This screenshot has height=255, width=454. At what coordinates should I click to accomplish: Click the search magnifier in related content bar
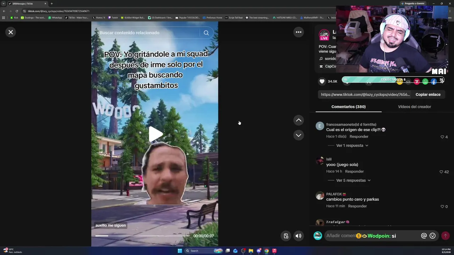206,33
